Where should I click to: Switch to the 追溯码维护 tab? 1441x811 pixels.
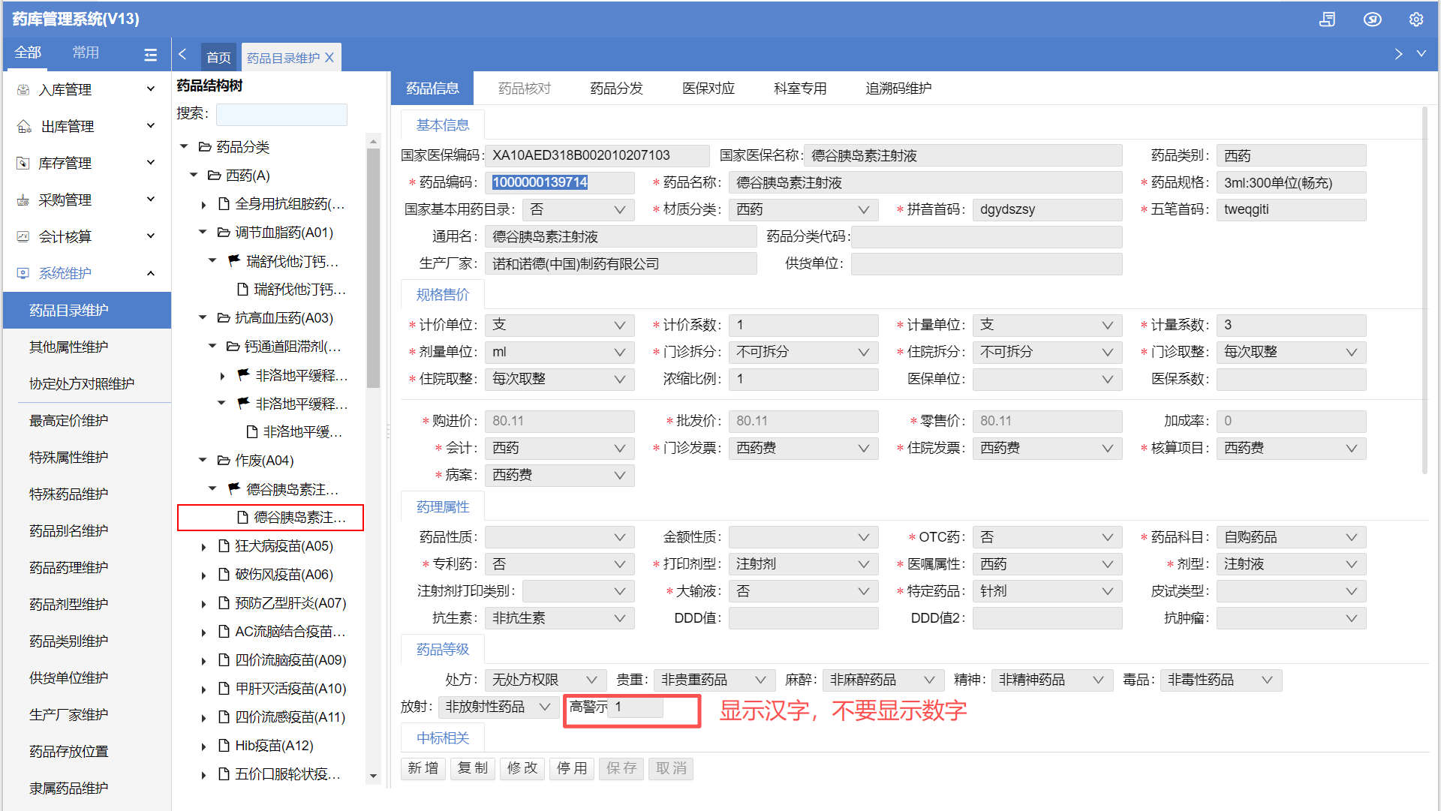pyautogui.click(x=898, y=89)
